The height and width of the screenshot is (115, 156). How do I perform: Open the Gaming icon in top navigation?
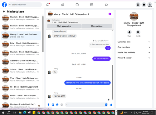[x=106, y=5]
